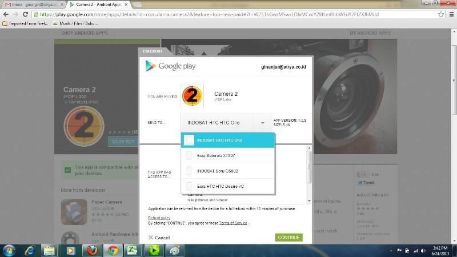Click the checked compatibility icon
The image size is (457, 257).
[67, 170]
